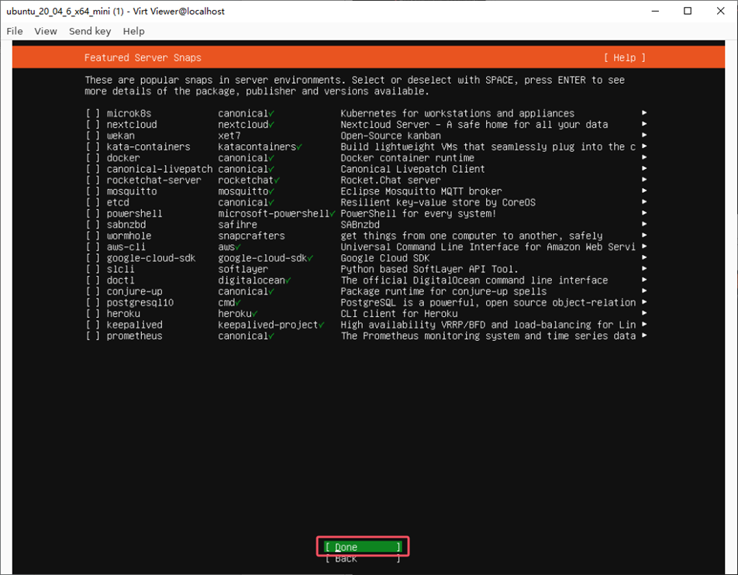Click description Google Cloud SDK
738x575 pixels.
385,258
